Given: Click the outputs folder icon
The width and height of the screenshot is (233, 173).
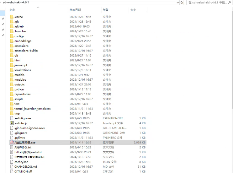Looking at the screenshot, I should click(12, 84).
